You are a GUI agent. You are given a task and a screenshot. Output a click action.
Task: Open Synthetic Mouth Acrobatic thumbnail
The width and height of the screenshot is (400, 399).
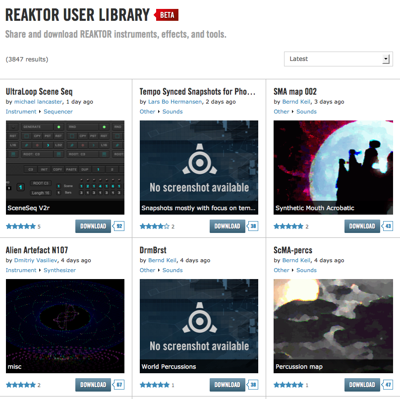[x=333, y=168]
